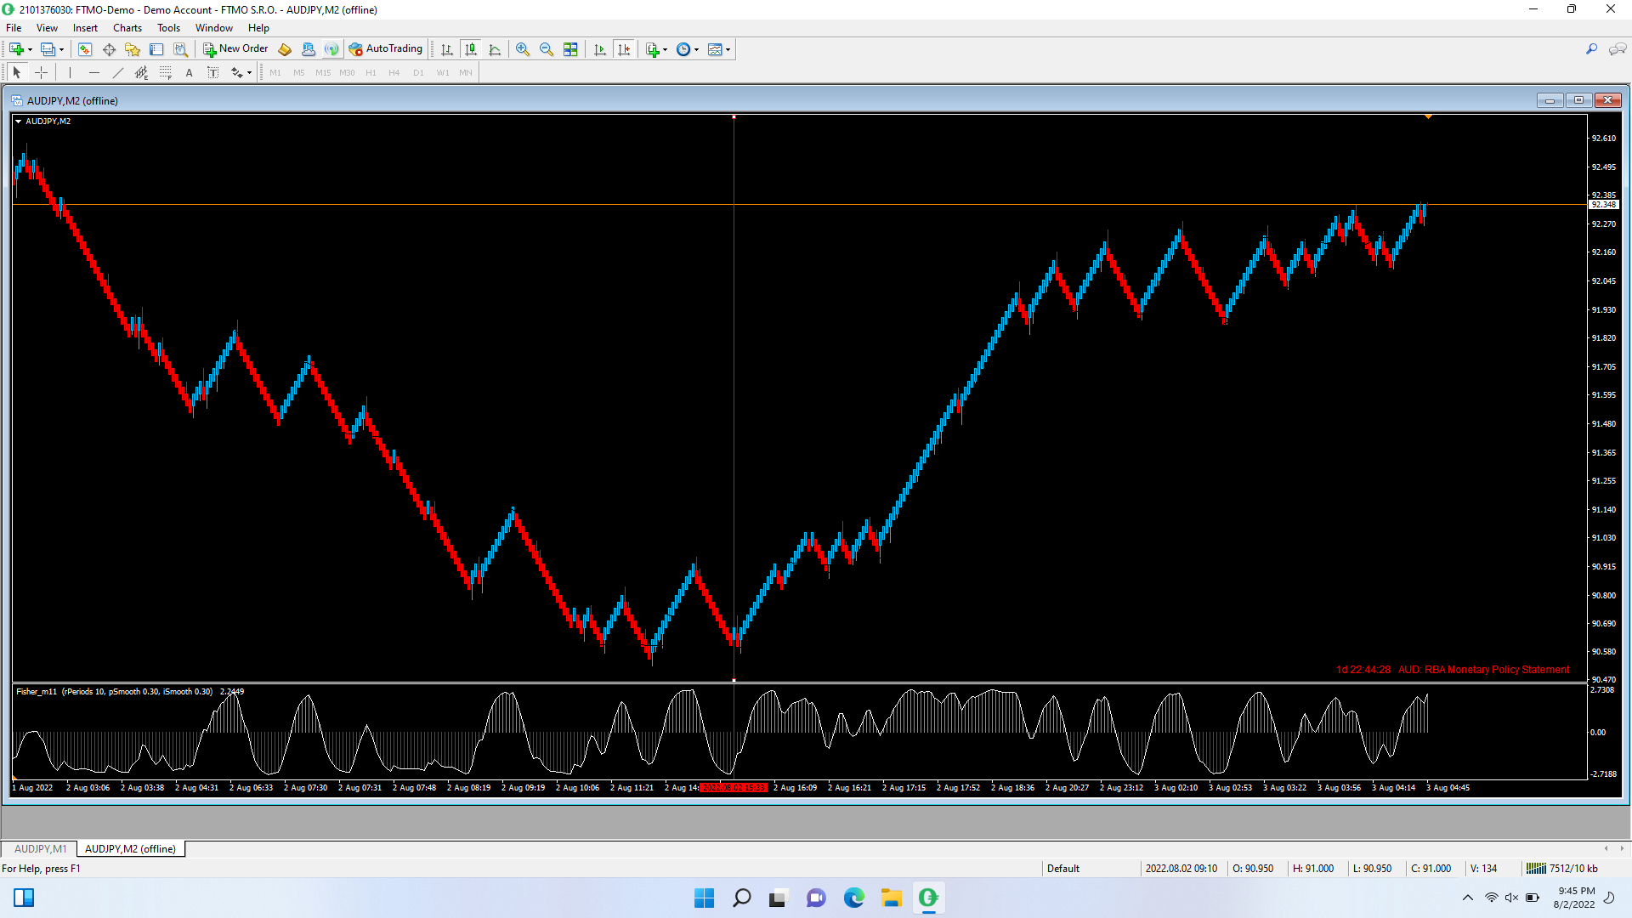The height and width of the screenshot is (918, 1632).
Task: Switch to the AUDJPY,M1 chart tab
Action: (40, 848)
